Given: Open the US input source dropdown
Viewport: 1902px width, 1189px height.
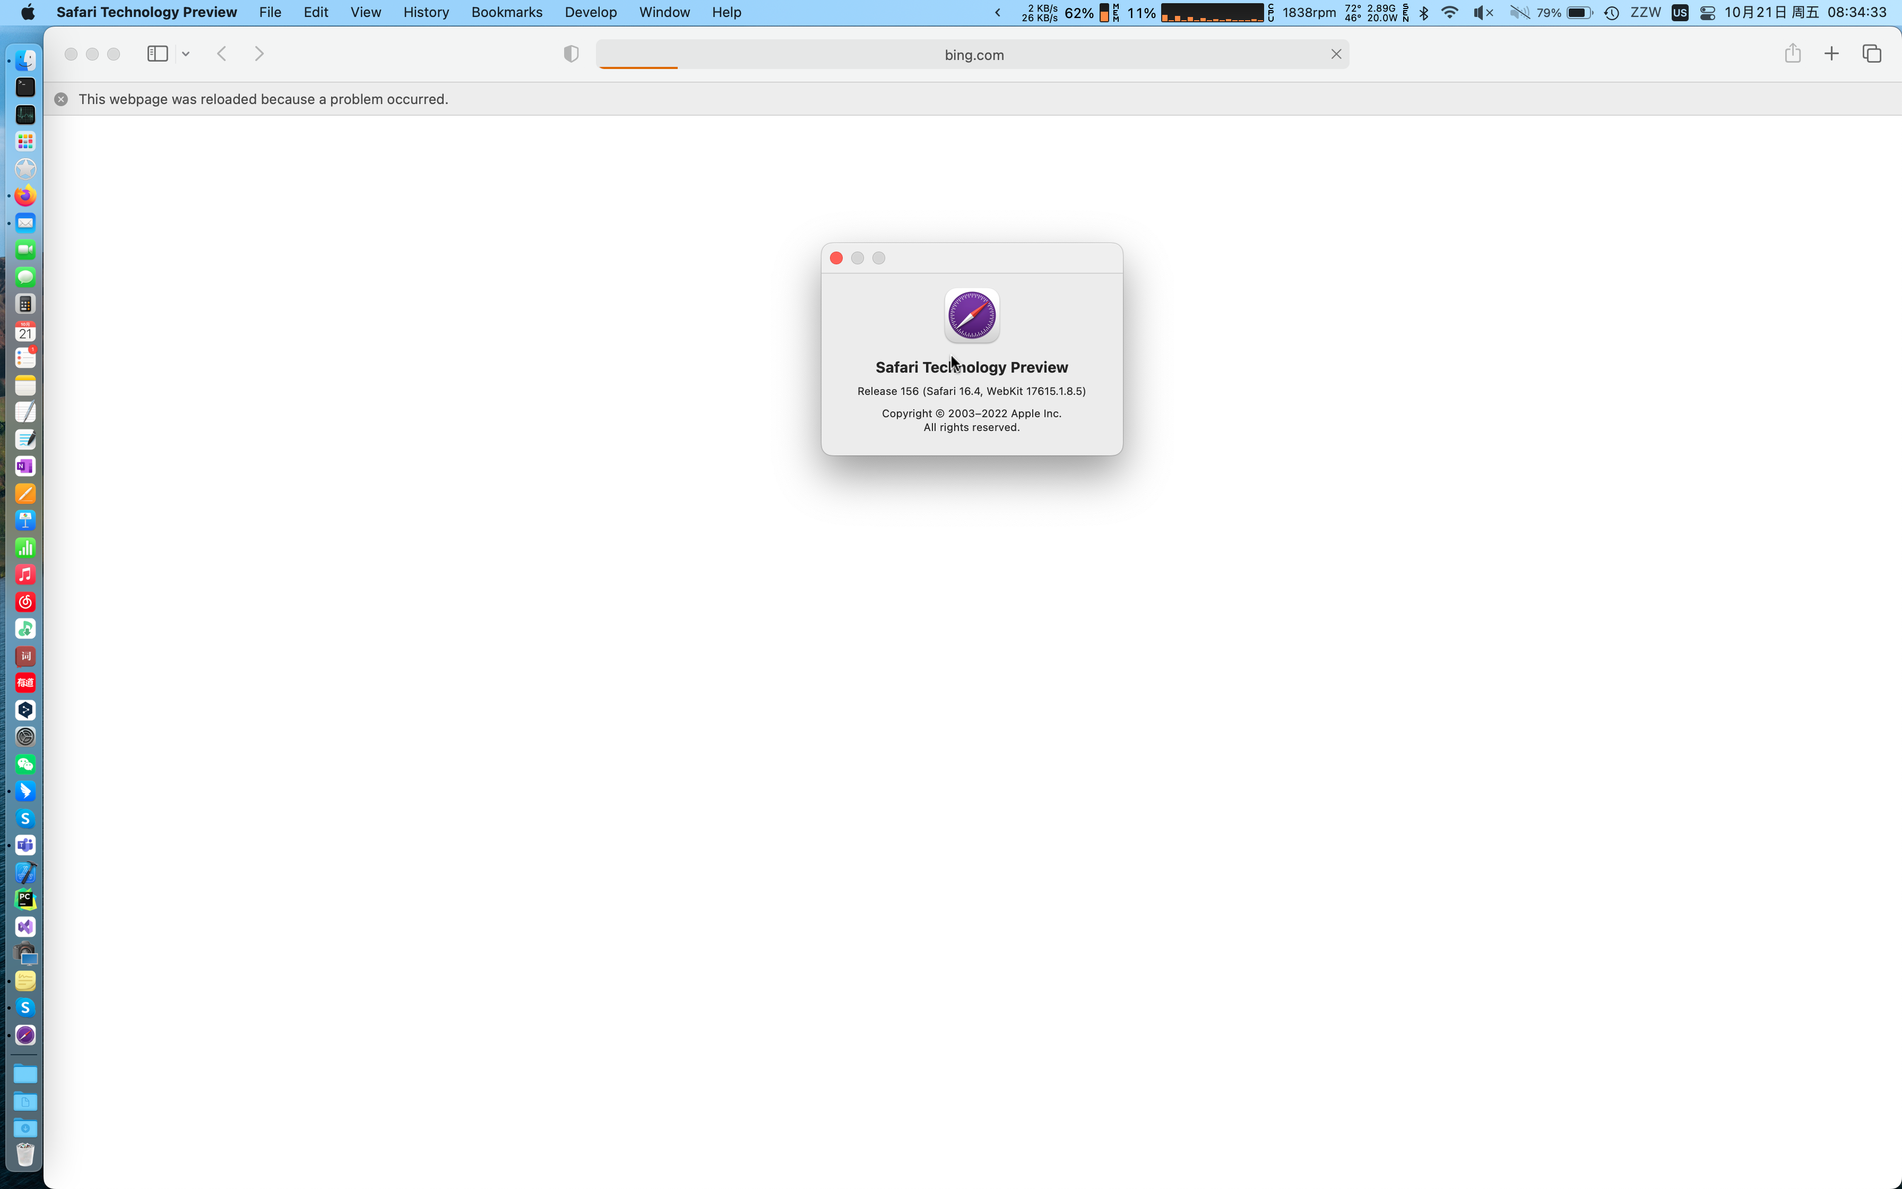Looking at the screenshot, I should 1680,13.
